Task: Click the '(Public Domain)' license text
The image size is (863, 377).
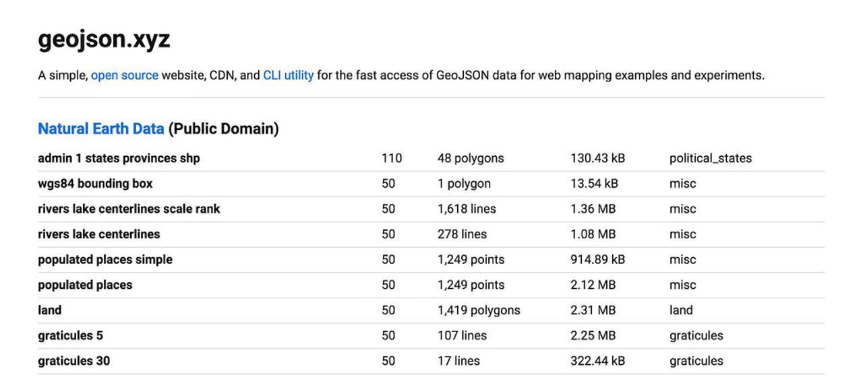Action: pyautogui.click(x=223, y=129)
